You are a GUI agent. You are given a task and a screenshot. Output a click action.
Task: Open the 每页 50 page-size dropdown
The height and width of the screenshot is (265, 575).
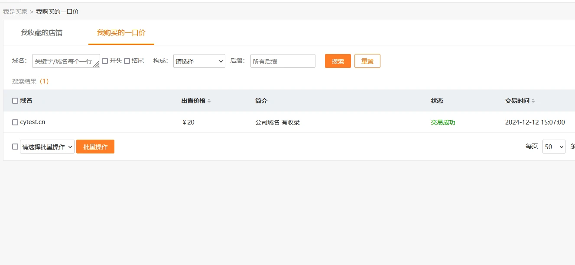pyautogui.click(x=553, y=147)
